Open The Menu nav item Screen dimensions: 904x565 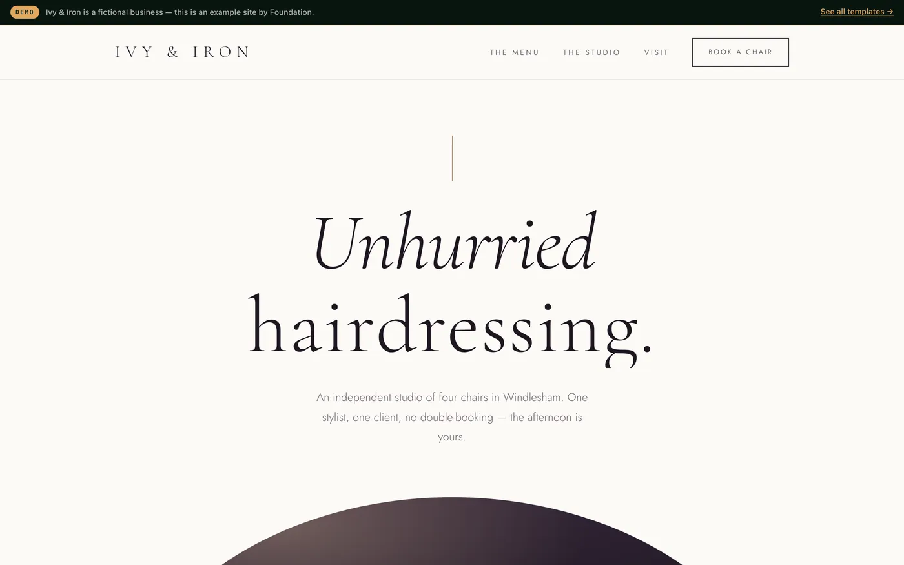514,52
